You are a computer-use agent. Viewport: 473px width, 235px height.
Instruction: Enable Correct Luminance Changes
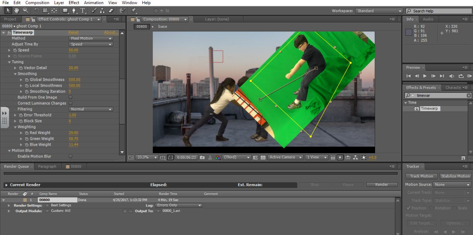point(70,103)
